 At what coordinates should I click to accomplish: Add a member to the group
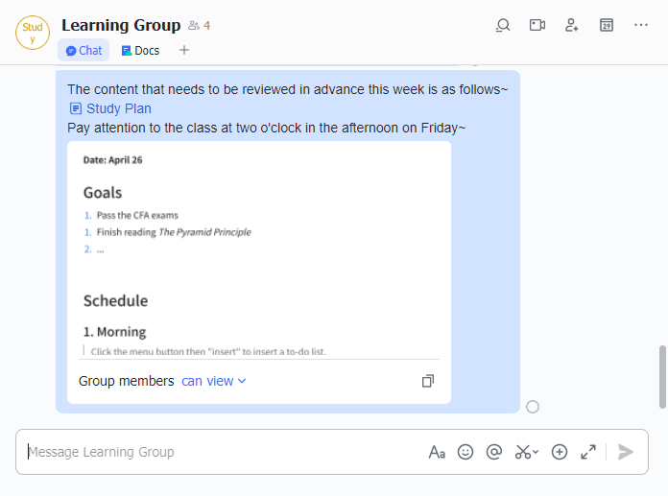pos(572,25)
